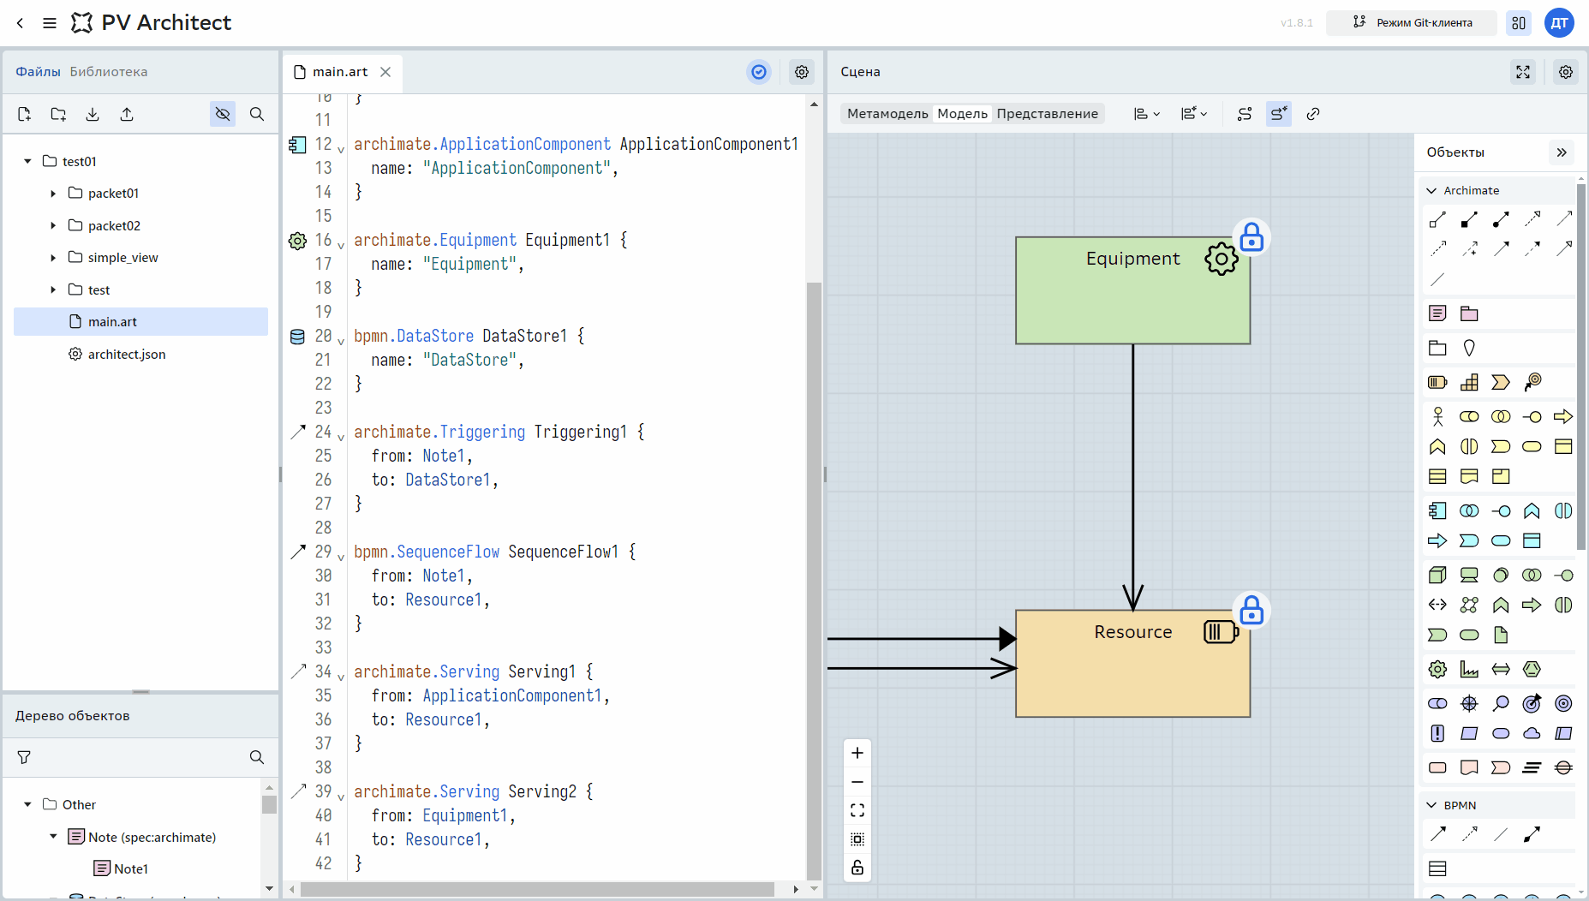
Task: Fold code block at line 12
Action: (341, 150)
